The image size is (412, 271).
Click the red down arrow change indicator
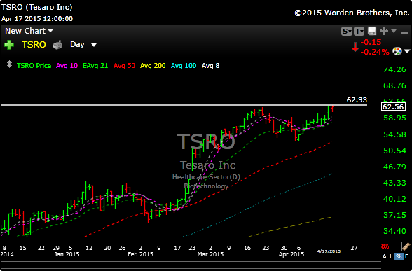coord(355,47)
